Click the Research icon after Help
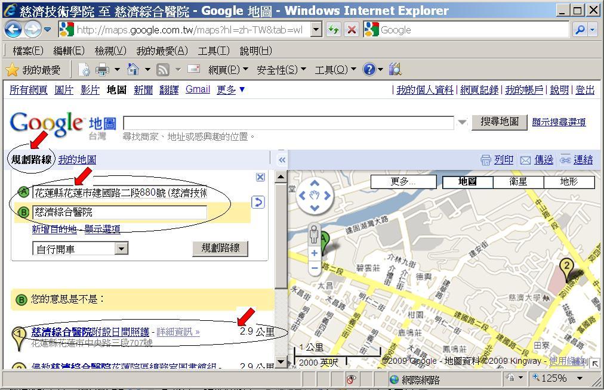 pyautogui.click(x=395, y=69)
